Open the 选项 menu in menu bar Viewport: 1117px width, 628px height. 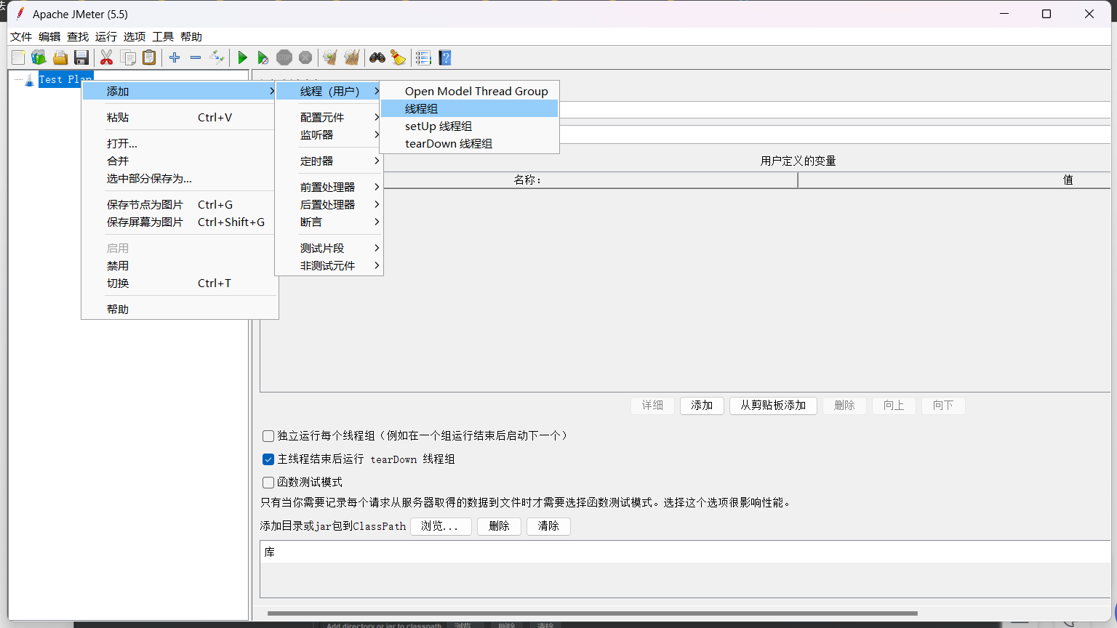click(135, 36)
